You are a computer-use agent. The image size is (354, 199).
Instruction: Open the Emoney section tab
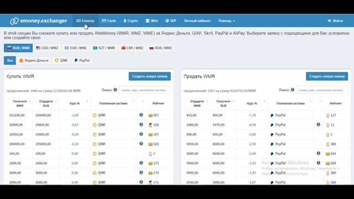(85, 21)
